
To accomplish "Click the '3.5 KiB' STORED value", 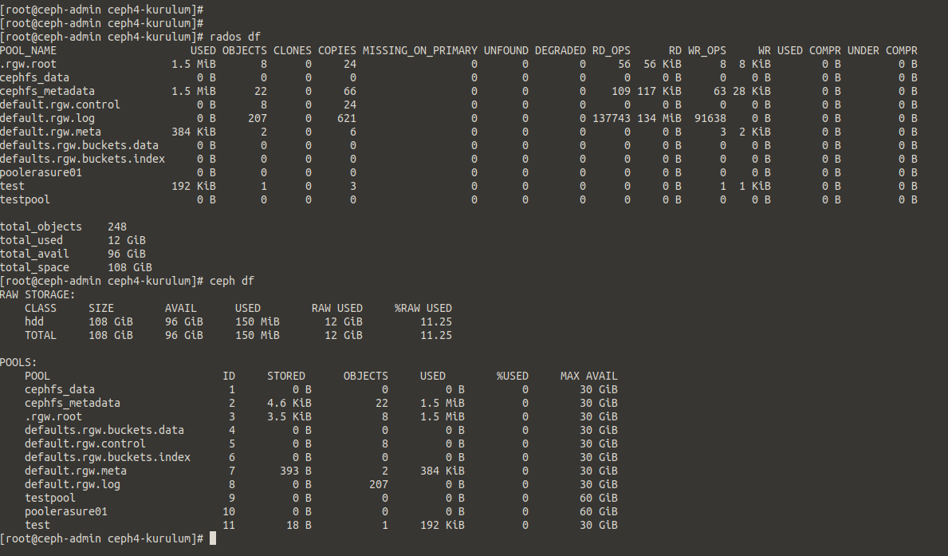I will coord(289,416).
